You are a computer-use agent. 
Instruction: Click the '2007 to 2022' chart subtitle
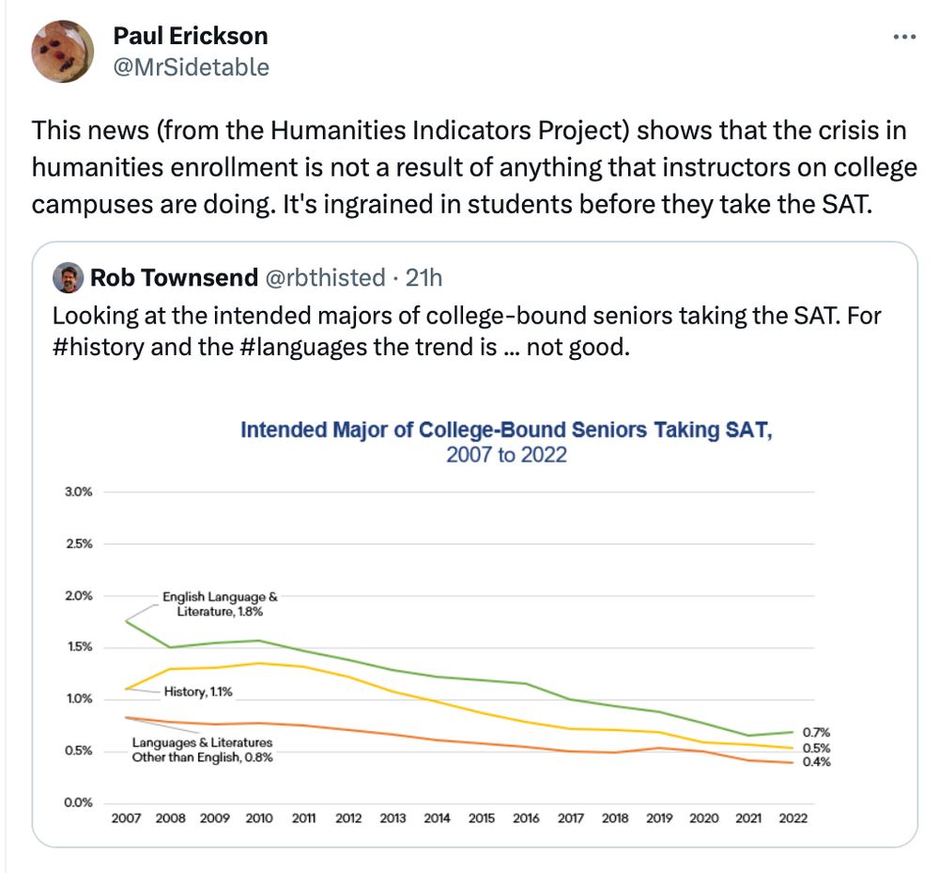506,456
